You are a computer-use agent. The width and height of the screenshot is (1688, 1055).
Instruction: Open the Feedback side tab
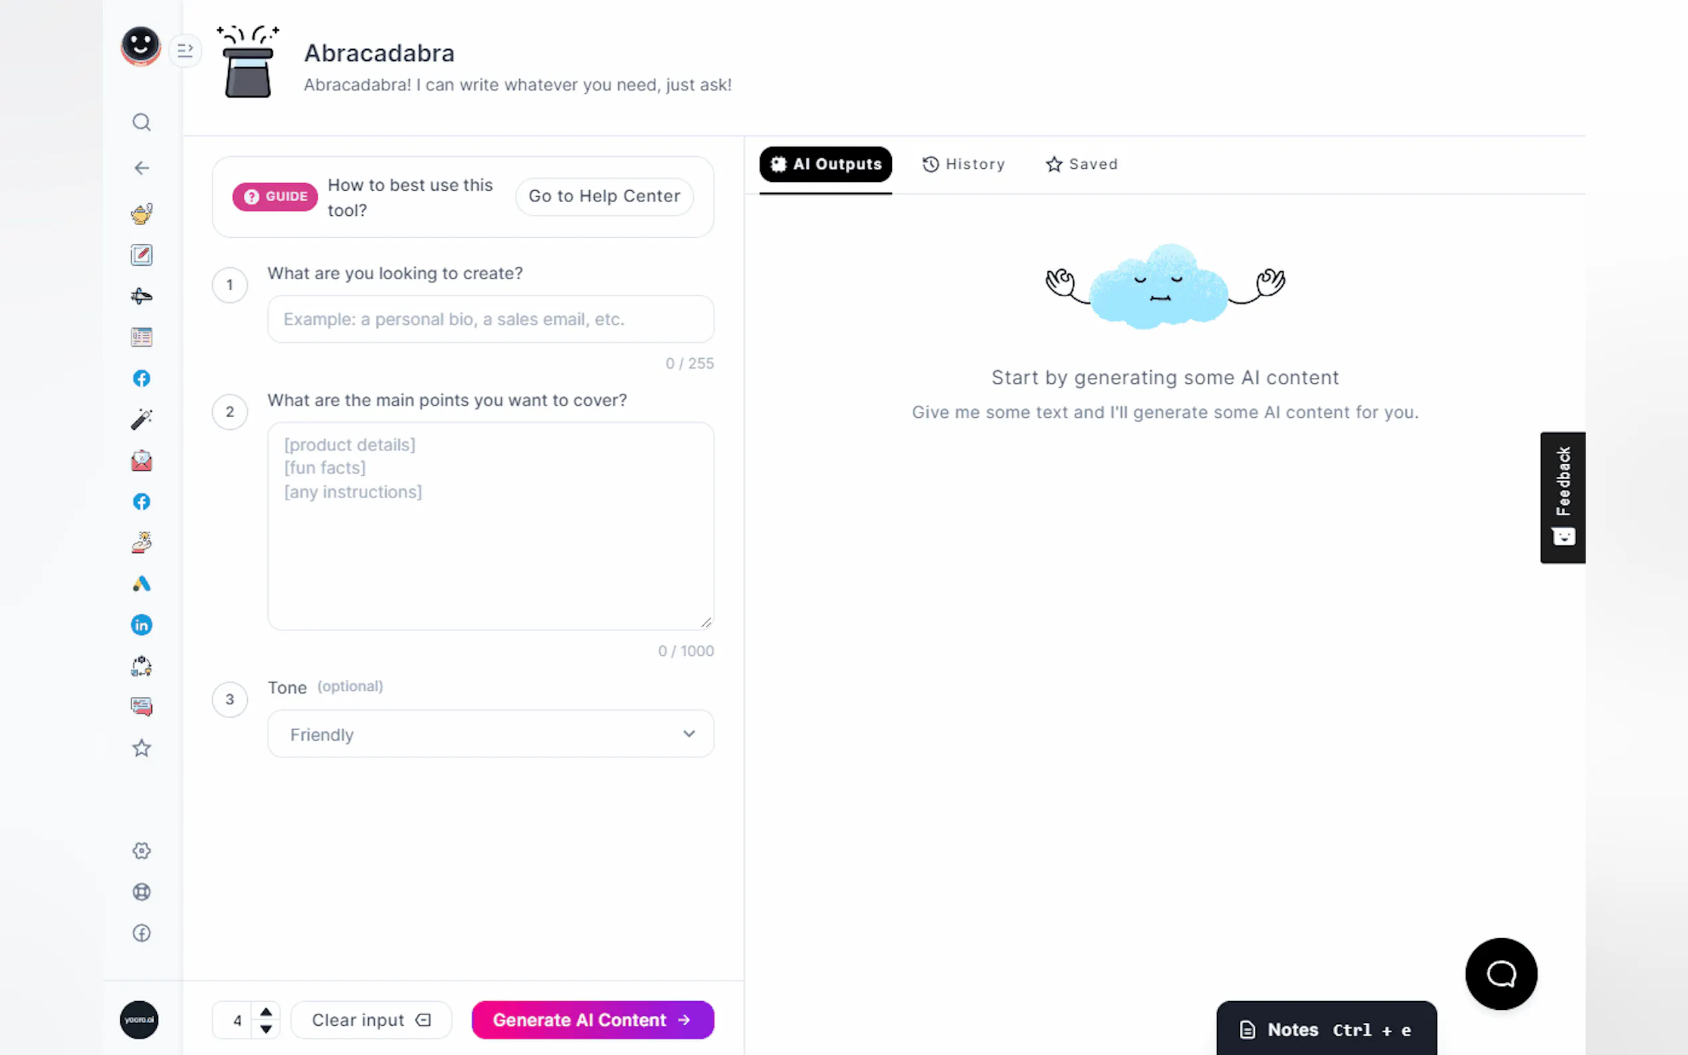[1562, 497]
